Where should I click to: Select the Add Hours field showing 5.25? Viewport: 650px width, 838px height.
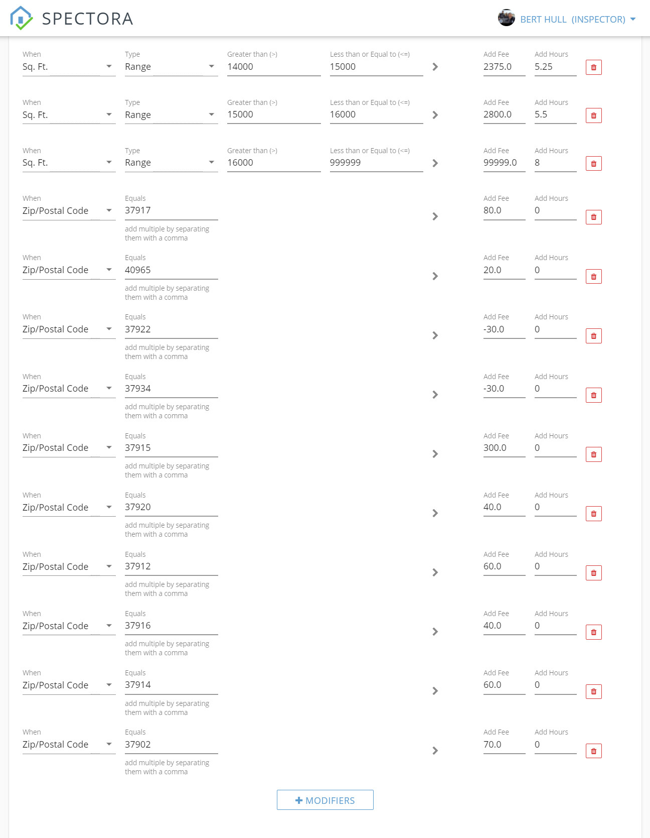click(555, 67)
